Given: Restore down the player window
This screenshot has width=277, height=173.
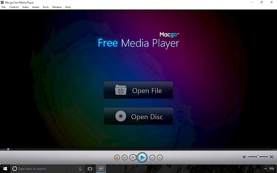Looking at the screenshot, I should (261, 2).
